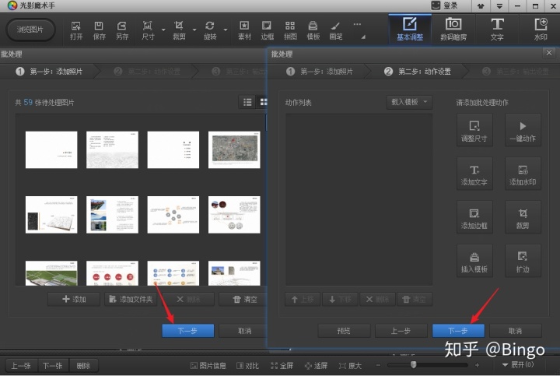The image size is (560, 376).
Task: Click 添加文件夹 add folder button
Action: pyautogui.click(x=131, y=299)
